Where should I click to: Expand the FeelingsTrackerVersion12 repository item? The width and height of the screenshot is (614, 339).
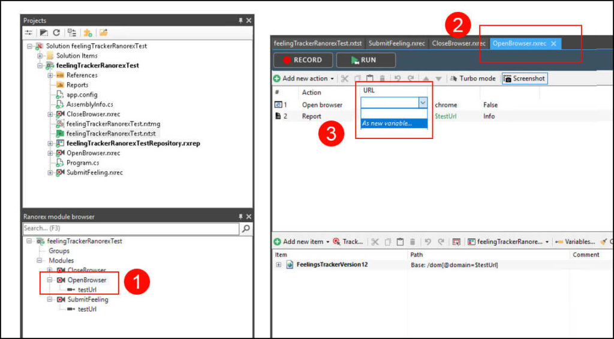coord(278,265)
